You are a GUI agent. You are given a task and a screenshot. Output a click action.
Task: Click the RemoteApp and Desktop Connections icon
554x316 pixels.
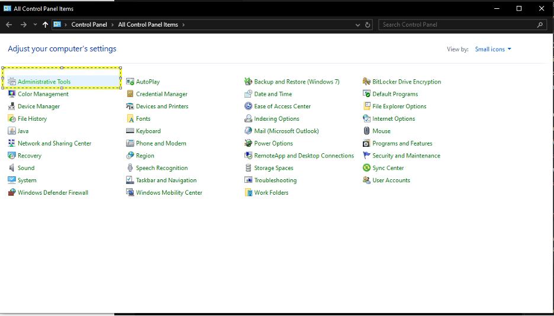tap(249, 156)
